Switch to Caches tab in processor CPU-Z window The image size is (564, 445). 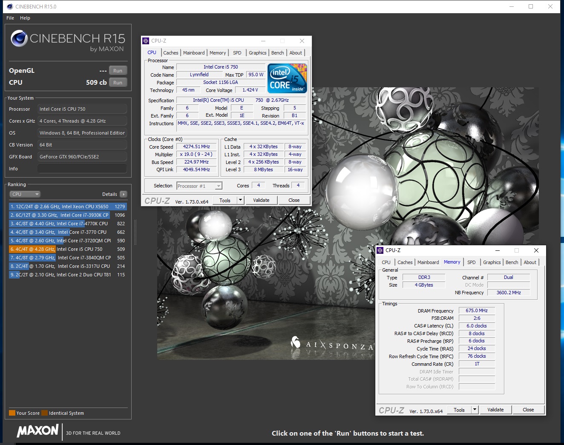tap(171, 53)
